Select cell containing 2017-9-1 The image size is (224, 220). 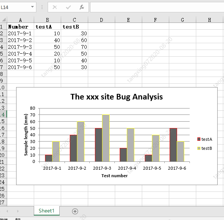tap(20, 33)
